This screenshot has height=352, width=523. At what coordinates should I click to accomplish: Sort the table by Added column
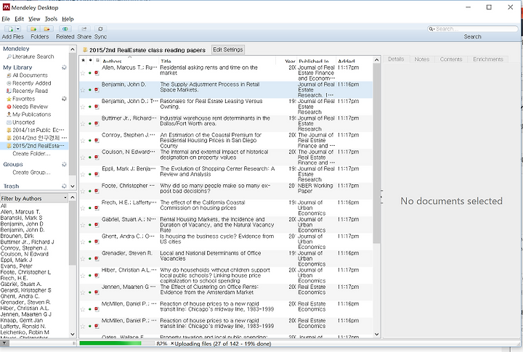coord(354,61)
